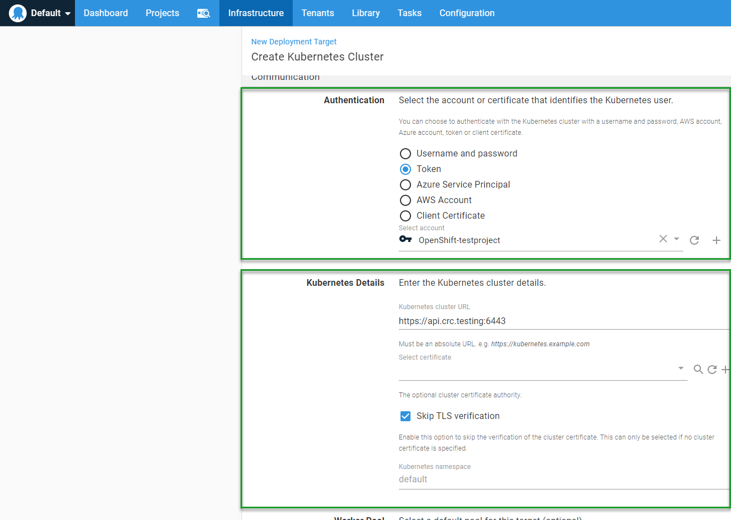Image resolution: width=731 pixels, height=520 pixels.
Task: Open the Select certificate dropdown
Action: [680, 368]
